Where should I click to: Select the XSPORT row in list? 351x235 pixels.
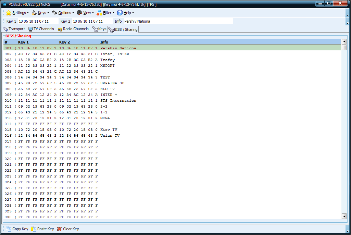point(172,66)
